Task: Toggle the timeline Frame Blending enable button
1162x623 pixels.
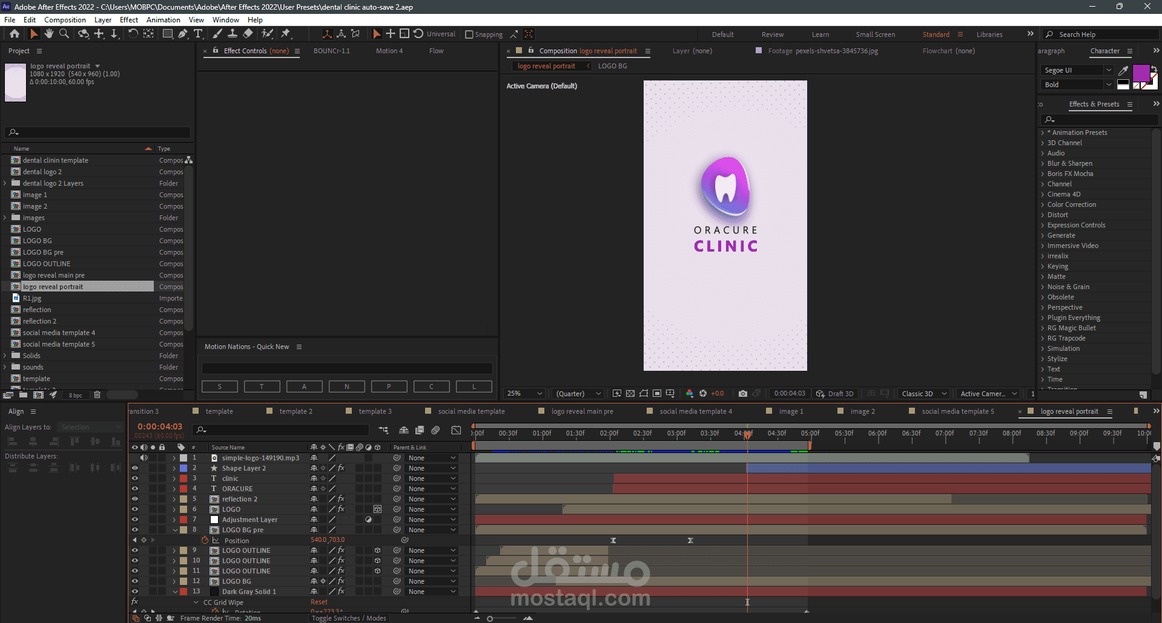Action: click(x=420, y=430)
